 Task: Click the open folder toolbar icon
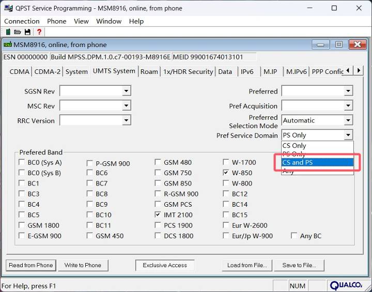click(x=18, y=32)
